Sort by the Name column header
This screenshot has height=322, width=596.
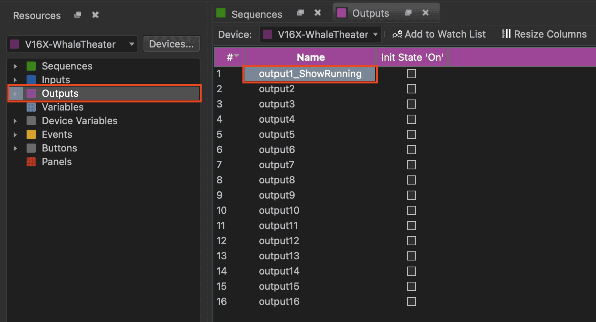[x=311, y=57]
